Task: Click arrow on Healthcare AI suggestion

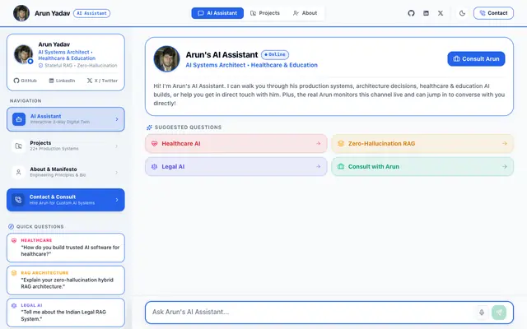Action: point(318,143)
